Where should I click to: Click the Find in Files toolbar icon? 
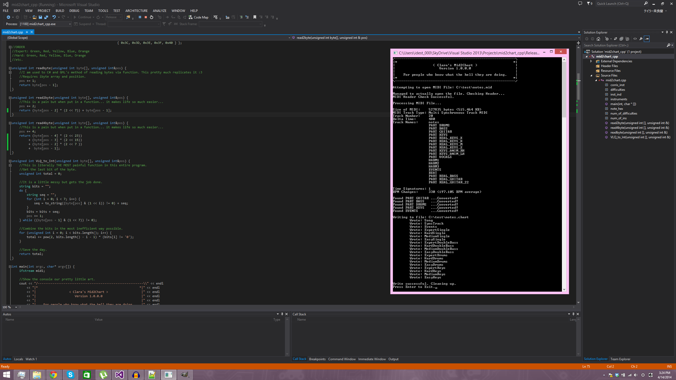pyautogui.click(x=128, y=17)
